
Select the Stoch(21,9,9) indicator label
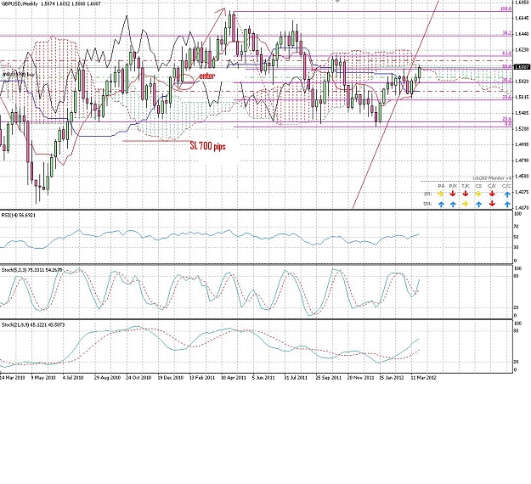pos(33,324)
